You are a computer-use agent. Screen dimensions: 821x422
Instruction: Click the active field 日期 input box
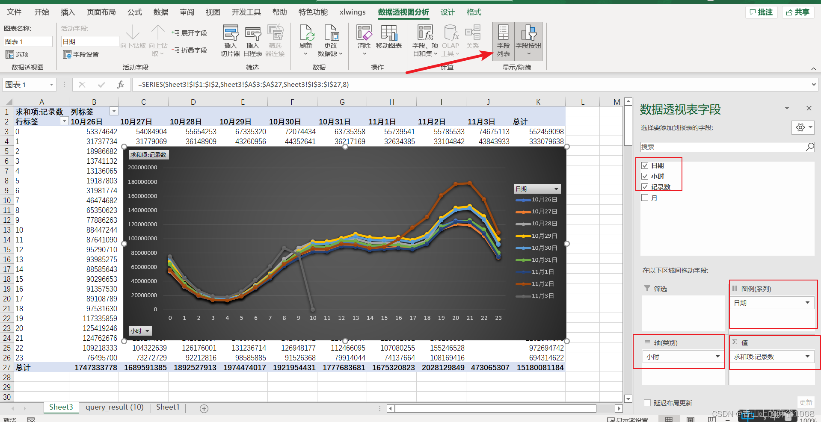[x=90, y=41]
